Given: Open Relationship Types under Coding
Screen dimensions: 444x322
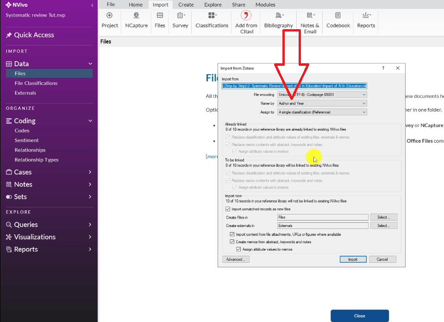Looking at the screenshot, I should point(37,160).
